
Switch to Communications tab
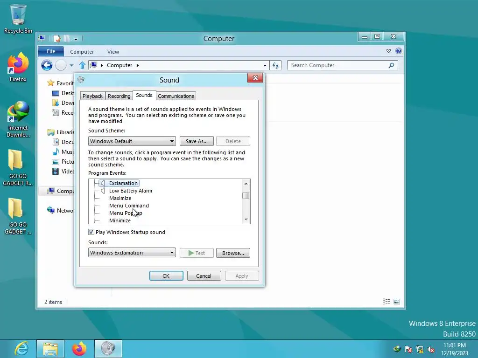[x=176, y=96]
